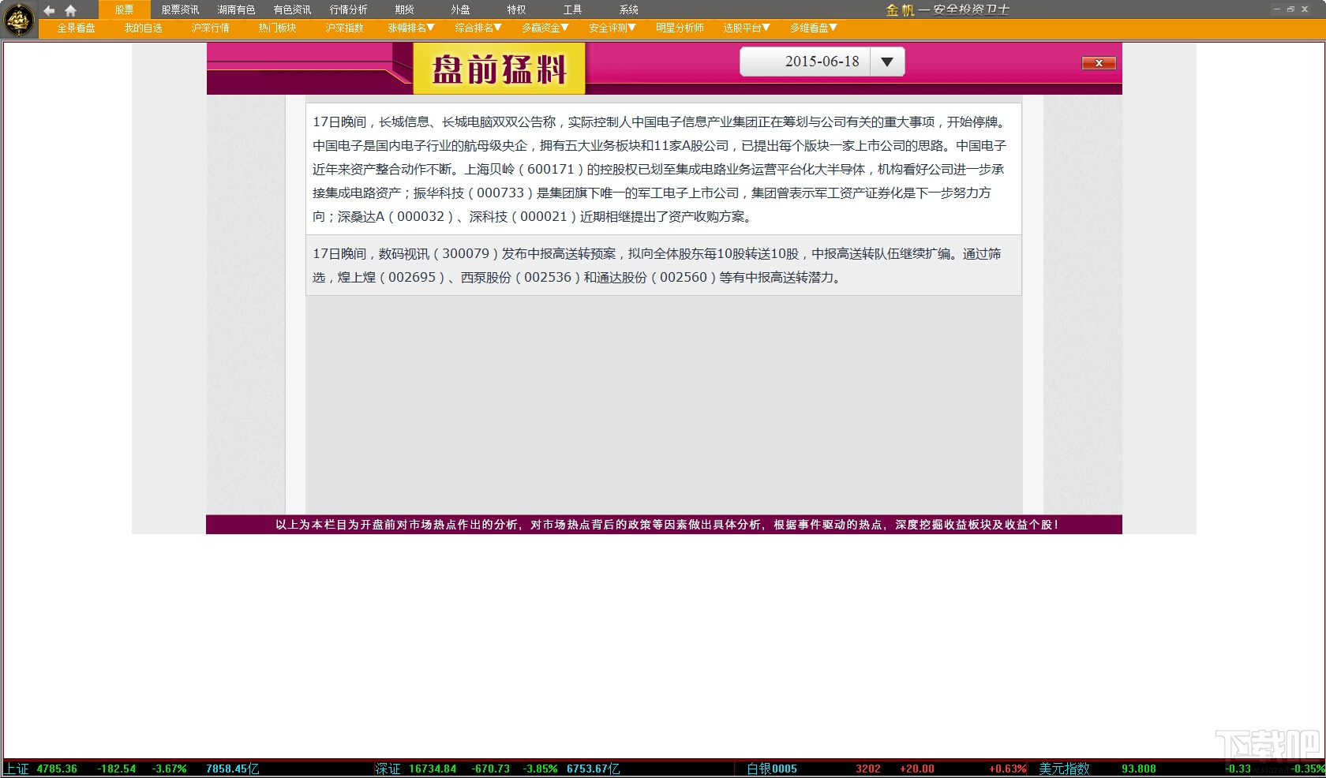This screenshot has height=778, width=1326.
Task: Open the 行情分析 menu
Action: tap(348, 9)
